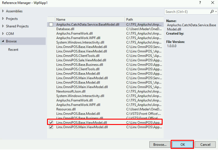Select Anpluchs.CatchData.Service.BaseModel.dll name in list

pos(88,24)
